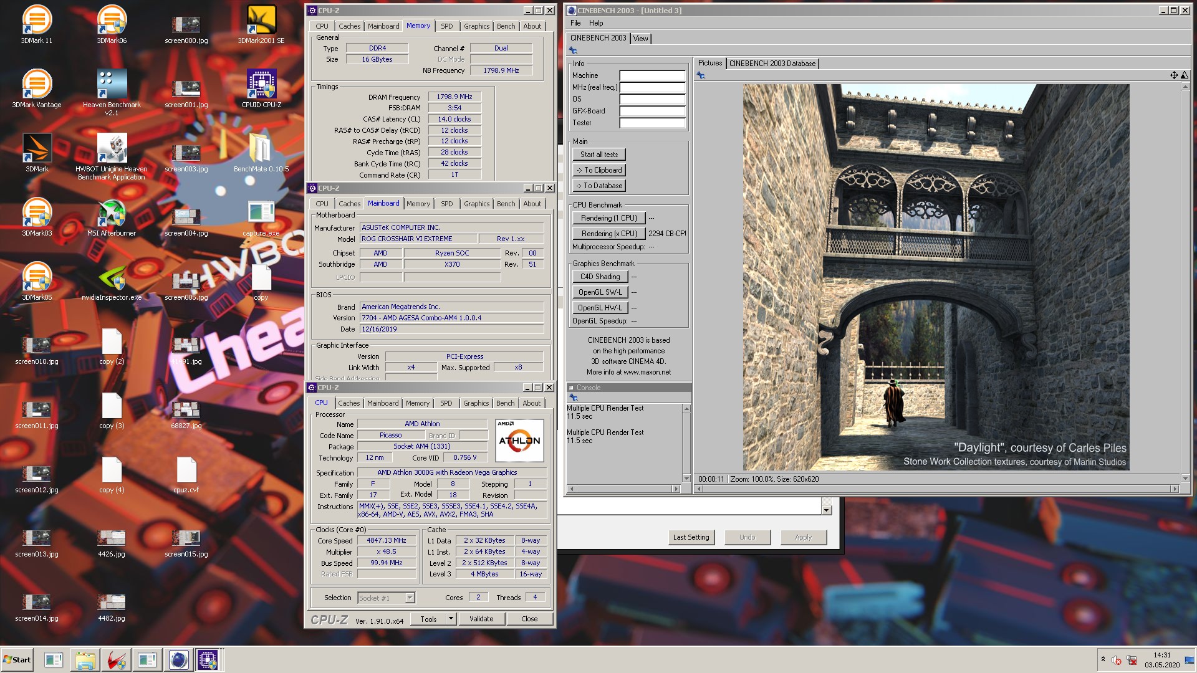Open HWBOT Unigine Heaven Benchmark Application icon
1197x673 pixels.
(x=112, y=156)
